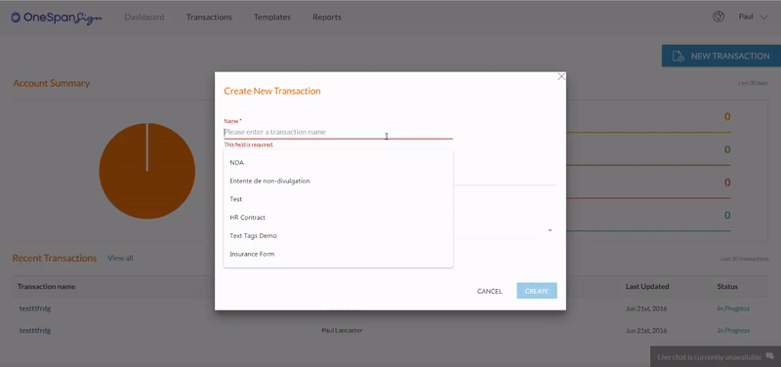Click the Transaction name column header
The height and width of the screenshot is (367, 781).
point(46,286)
